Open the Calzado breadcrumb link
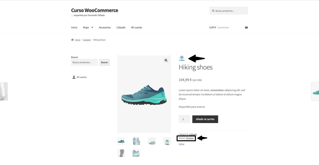The height and width of the screenshot is (165, 319). click(x=87, y=40)
